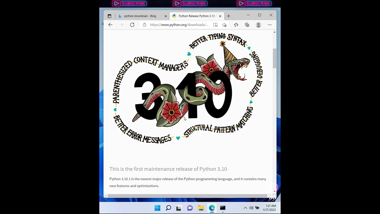Open the clock and date flyout
Screen dimensions: 380x214
coord(269,208)
